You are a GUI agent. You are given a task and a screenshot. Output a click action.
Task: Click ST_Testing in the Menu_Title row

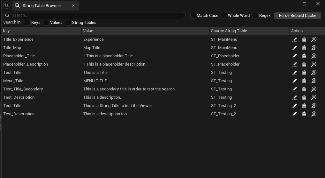tap(221, 81)
